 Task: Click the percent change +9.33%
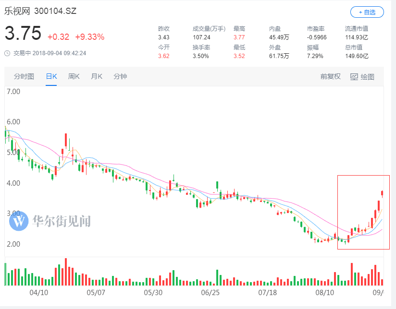[x=90, y=37]
